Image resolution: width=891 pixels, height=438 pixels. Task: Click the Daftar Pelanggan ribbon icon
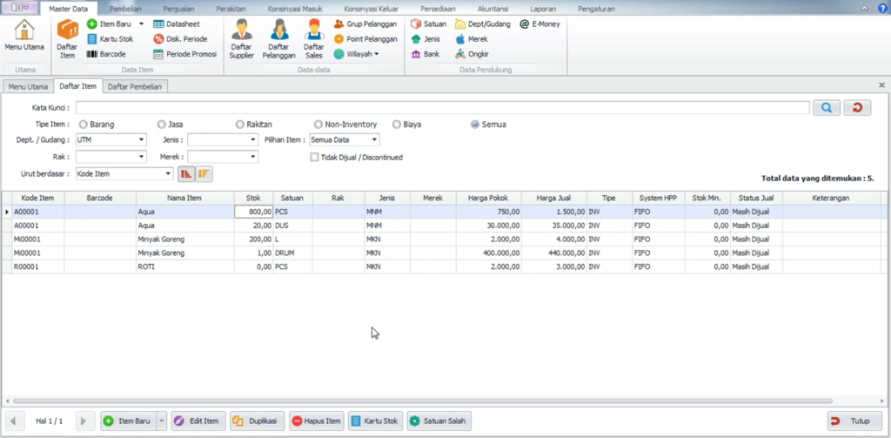[x=279, y=38]
